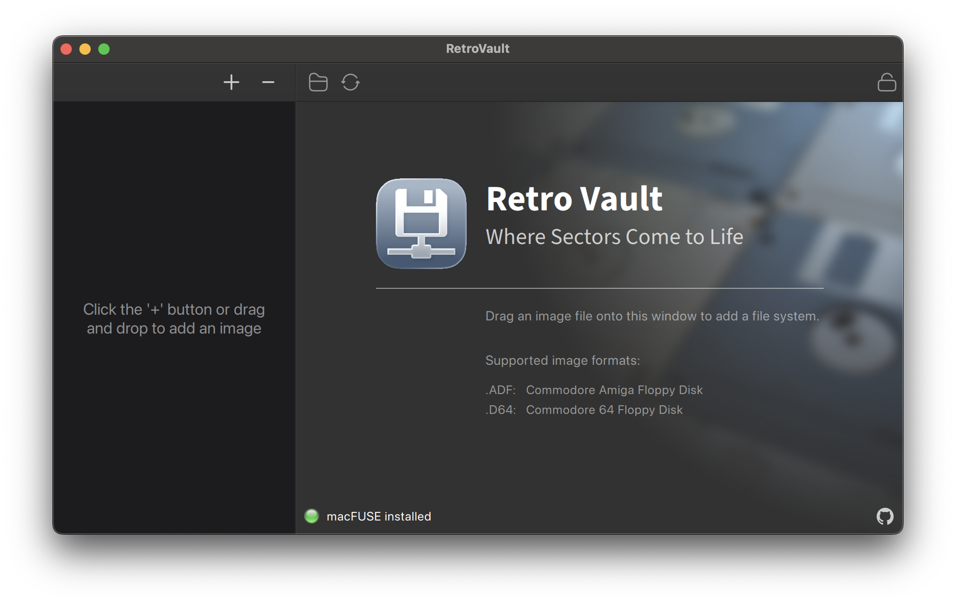Viewport: 956px width, 604px height.
Task: Click the Retro Vault heading text
Action: tap(574, 199)
